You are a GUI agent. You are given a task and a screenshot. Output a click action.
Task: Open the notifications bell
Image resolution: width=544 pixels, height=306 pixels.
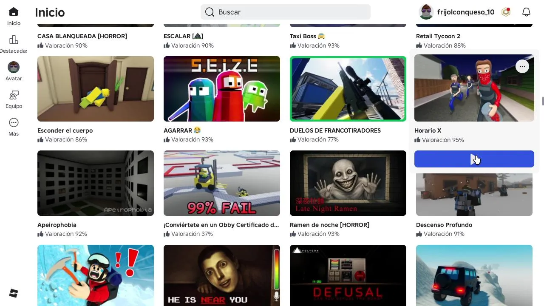point(526,12)
